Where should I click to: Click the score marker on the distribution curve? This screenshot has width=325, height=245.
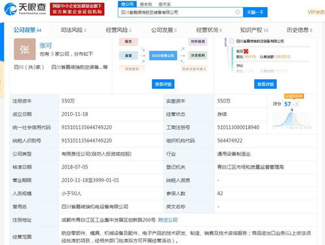coord(292,110)
